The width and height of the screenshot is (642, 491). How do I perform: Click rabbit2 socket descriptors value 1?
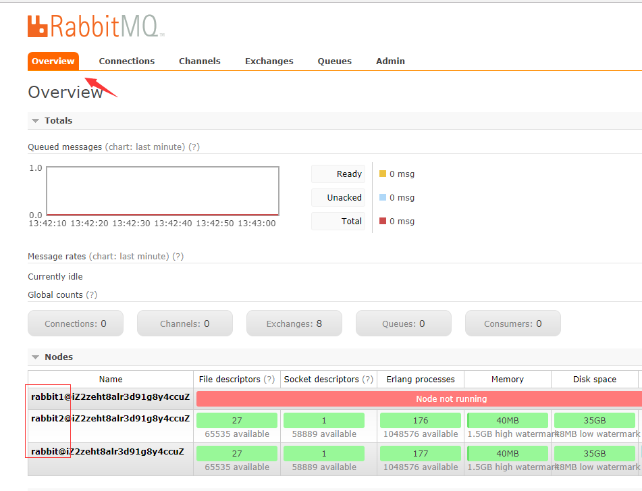click(x=324, y=421)
